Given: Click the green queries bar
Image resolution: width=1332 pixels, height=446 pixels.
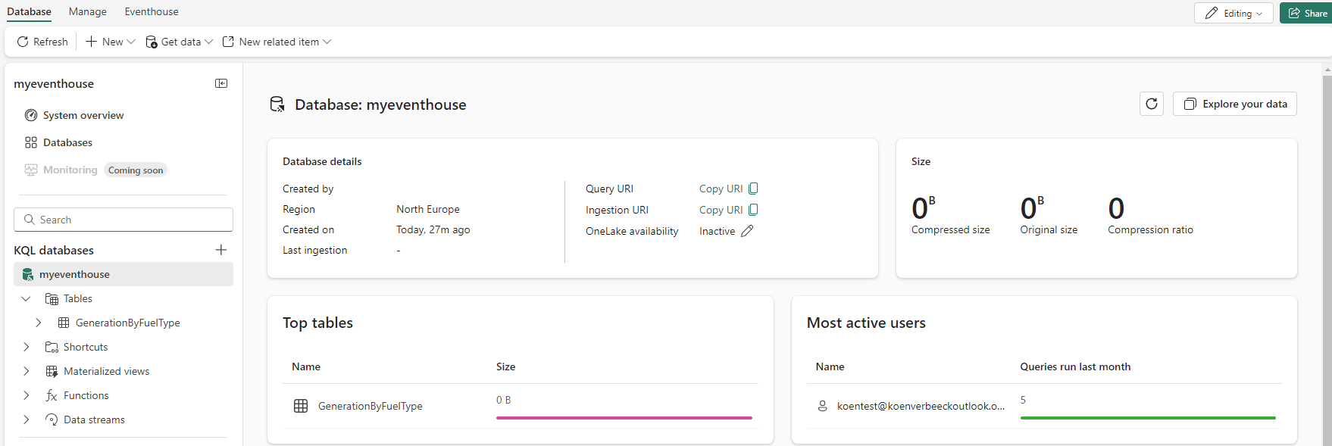Looking at the screenshot, I should click(x=1148, y=417).
